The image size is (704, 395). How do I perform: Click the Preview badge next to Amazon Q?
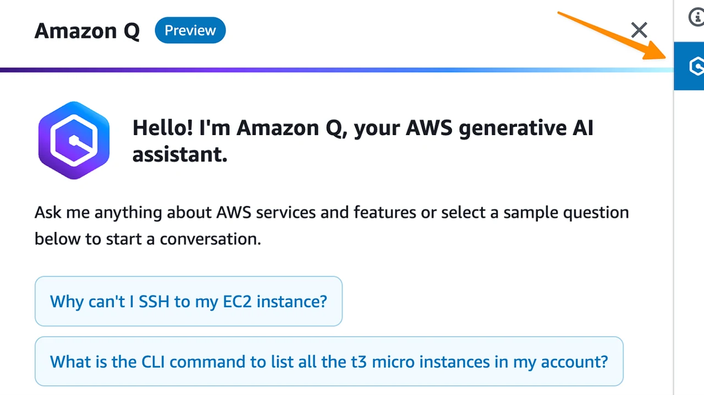[x=190, y=30]
